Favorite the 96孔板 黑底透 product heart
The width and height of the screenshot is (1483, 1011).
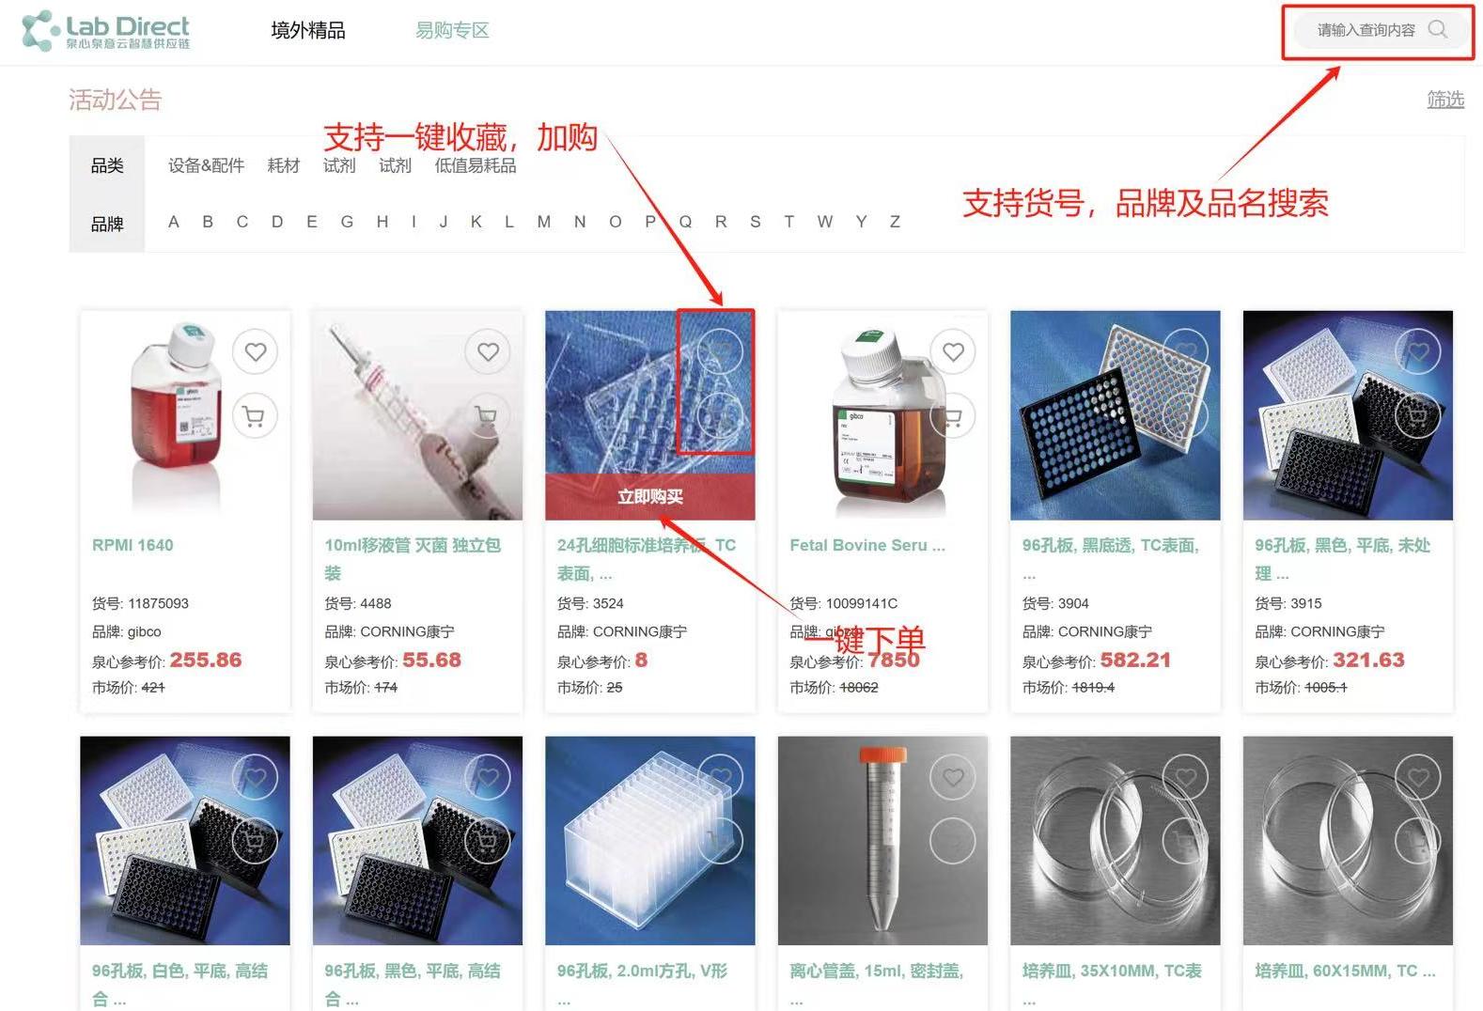[x=1186, y=351]
